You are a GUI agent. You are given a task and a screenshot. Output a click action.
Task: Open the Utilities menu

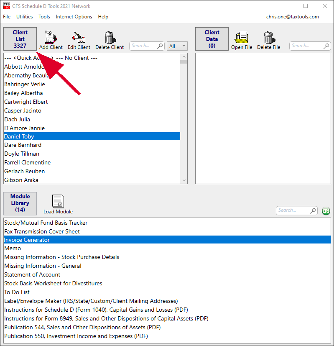25,17
